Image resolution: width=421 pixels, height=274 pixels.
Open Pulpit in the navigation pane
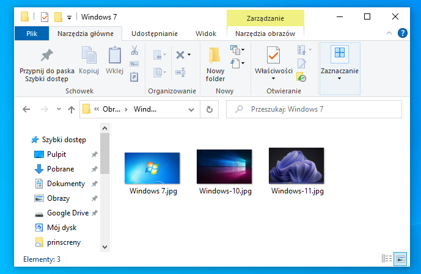click(56, 154)
